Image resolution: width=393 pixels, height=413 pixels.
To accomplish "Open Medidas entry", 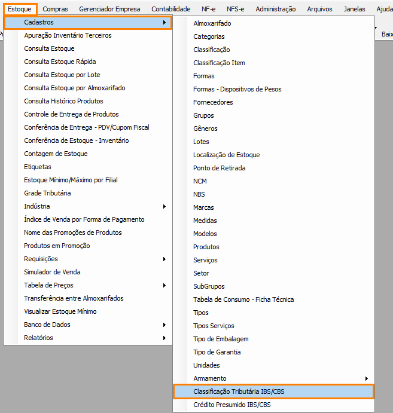I will pyautogui.click(x=273, y=221).
